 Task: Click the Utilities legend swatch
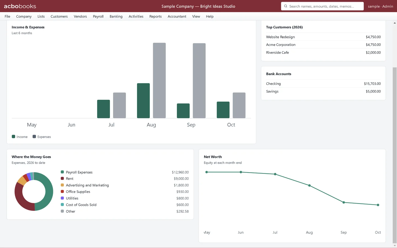click(x=62, y=198)
